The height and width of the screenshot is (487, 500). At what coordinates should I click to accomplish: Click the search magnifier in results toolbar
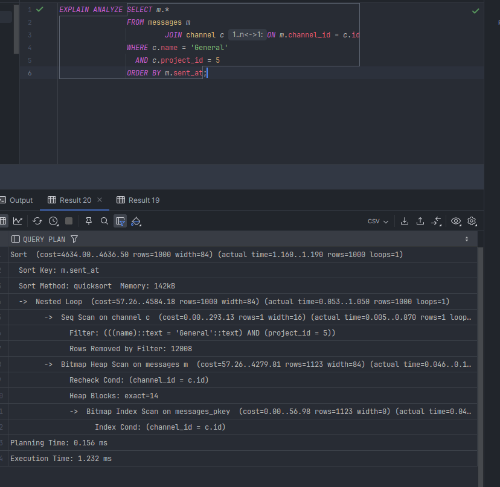(104, 221)
